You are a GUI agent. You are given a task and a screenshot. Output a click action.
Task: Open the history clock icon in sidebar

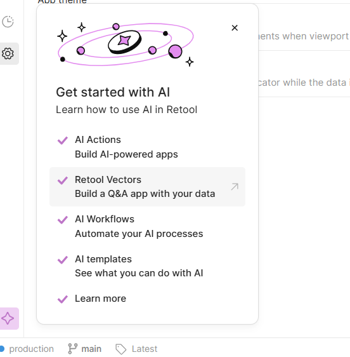tap(8, 22)
